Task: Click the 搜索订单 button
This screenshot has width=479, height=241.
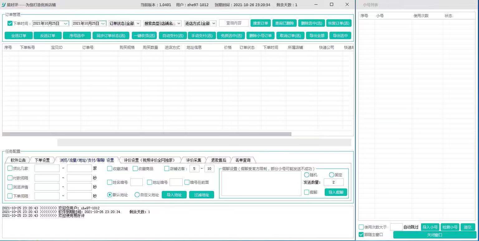Action: coord(261,23)
